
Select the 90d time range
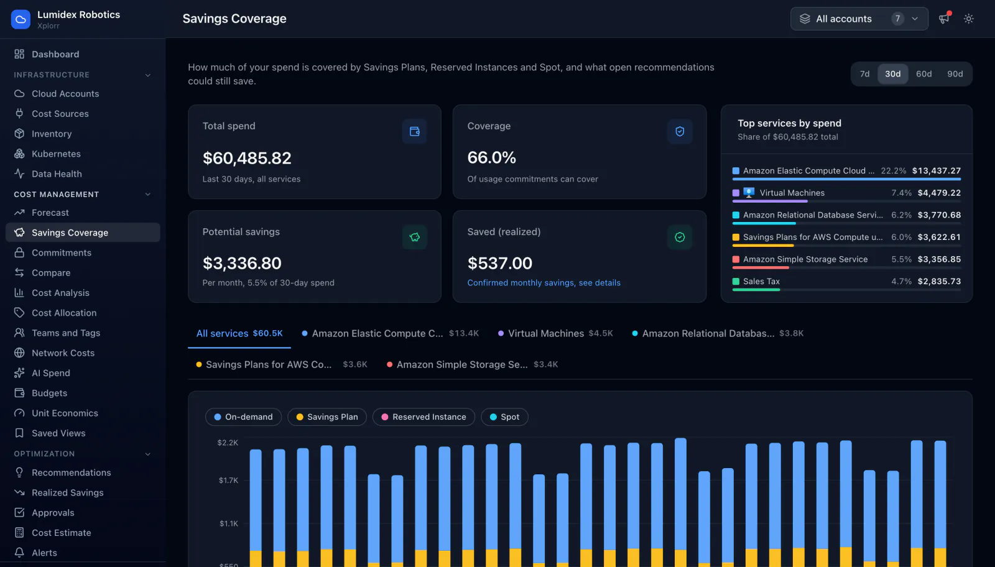(x=955, y=74)
